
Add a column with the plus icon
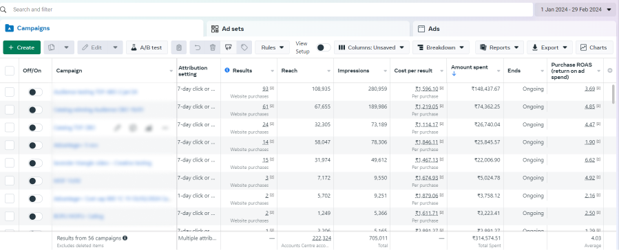click(x=611, y=71)
